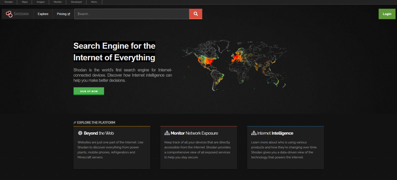Select Monitor in the top bar
This screenshot has width=397, height=180.
click(58, 2)
